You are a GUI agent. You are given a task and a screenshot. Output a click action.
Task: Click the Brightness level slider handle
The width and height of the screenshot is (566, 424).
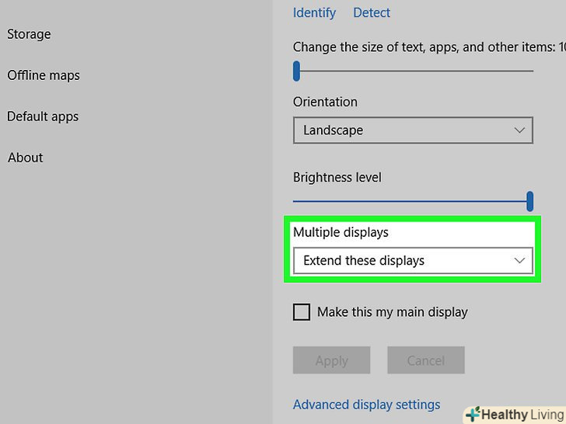click(529, 202)
